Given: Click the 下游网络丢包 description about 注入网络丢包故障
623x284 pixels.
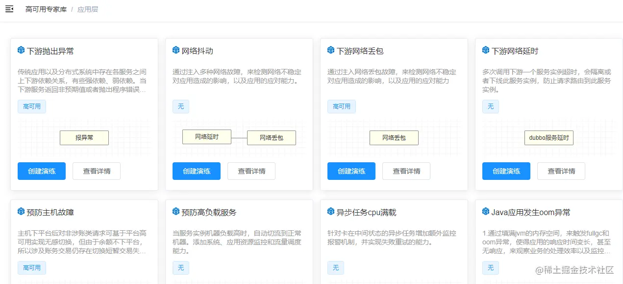Looking at the screenshot, I should (392, 76).
